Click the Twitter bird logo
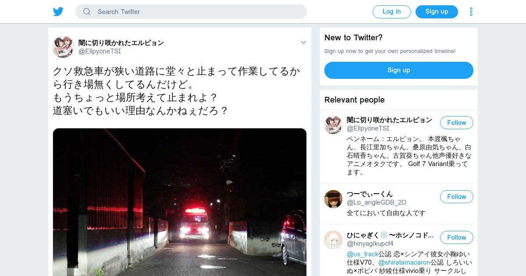This screenshot has width=526, height=276. (58, 12)
